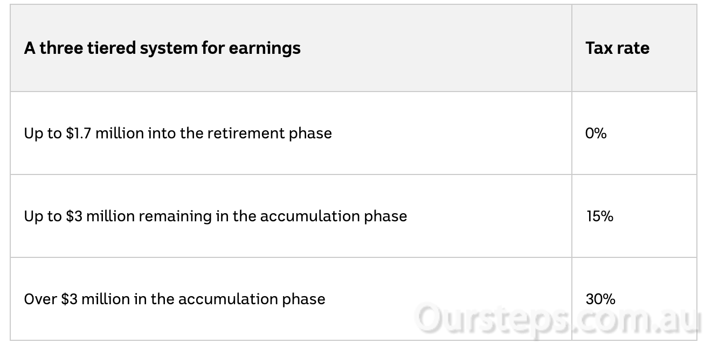Click the 'A three tiered system for earnings' header

[x=162, y=48]
